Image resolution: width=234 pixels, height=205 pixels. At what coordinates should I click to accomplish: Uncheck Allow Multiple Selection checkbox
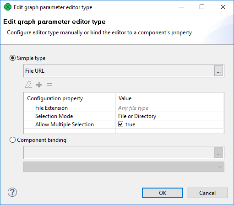click(x=120, y=124)
